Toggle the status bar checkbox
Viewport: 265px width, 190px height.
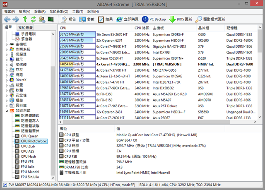(5, 185)
